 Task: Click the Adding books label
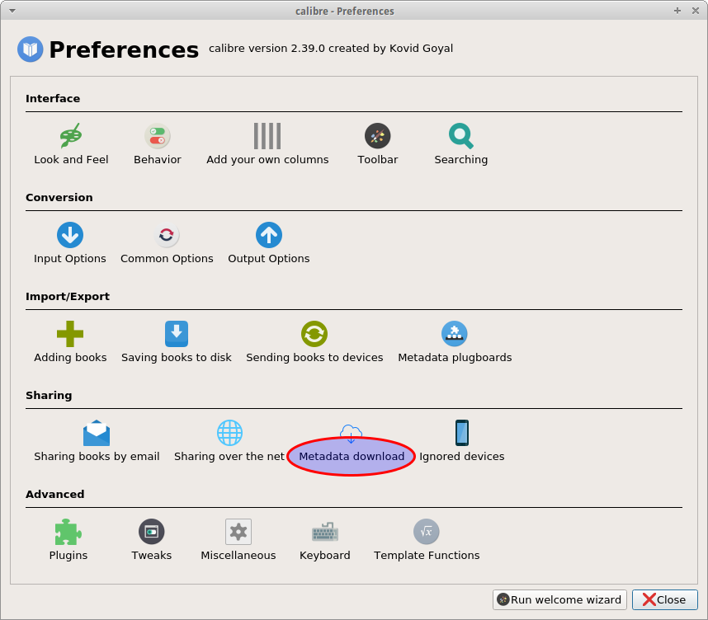(x=70, y=358)
